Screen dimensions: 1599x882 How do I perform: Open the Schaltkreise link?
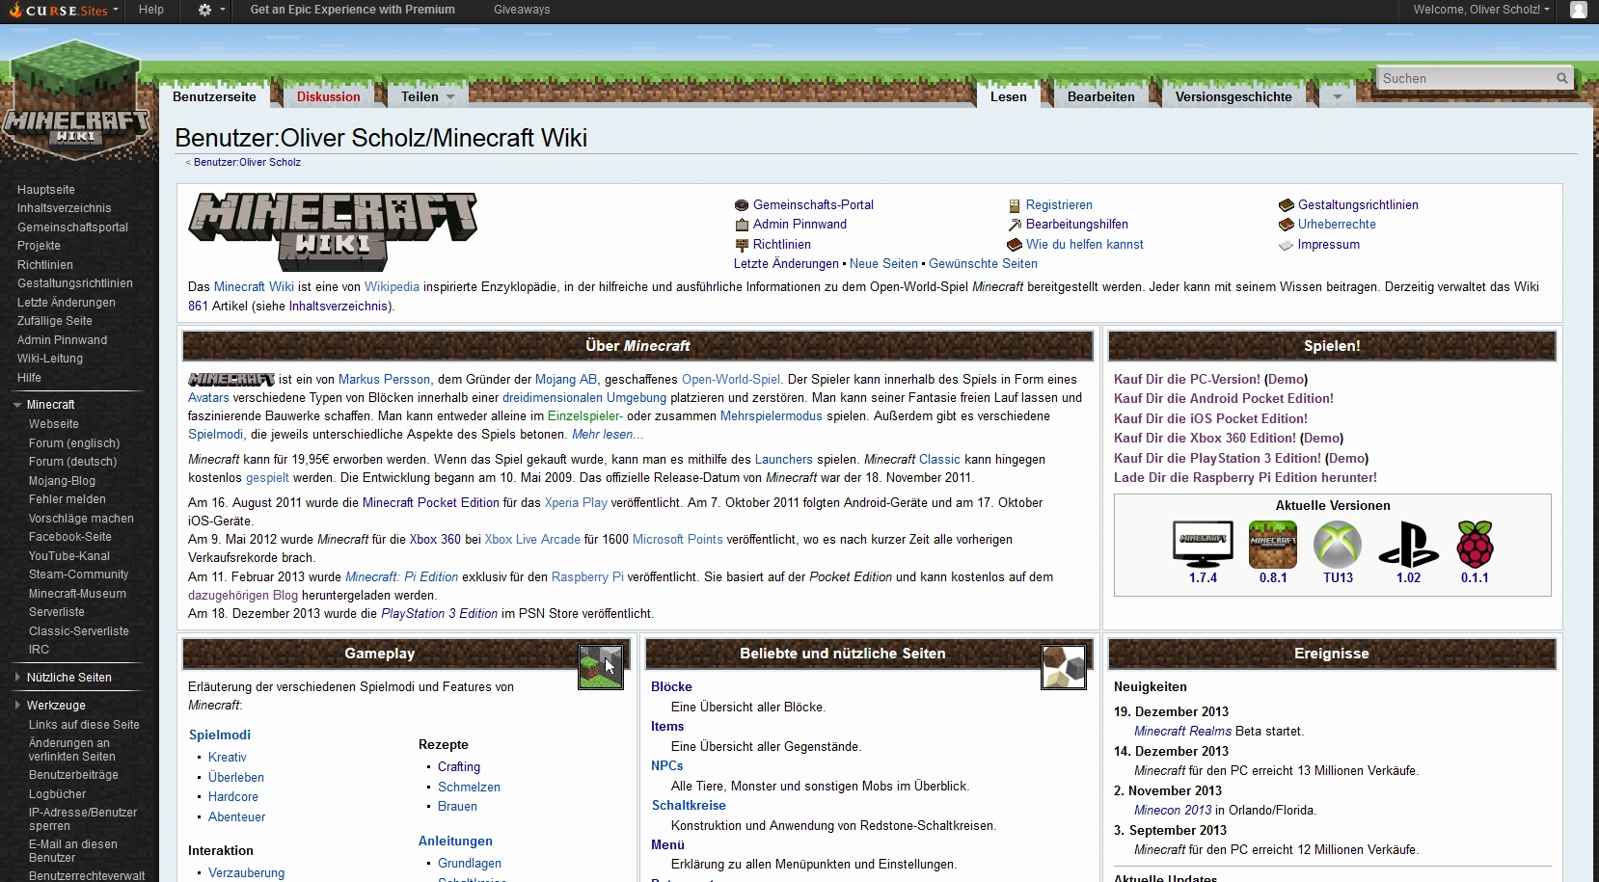pyautogui.click(x=689, y=806)
